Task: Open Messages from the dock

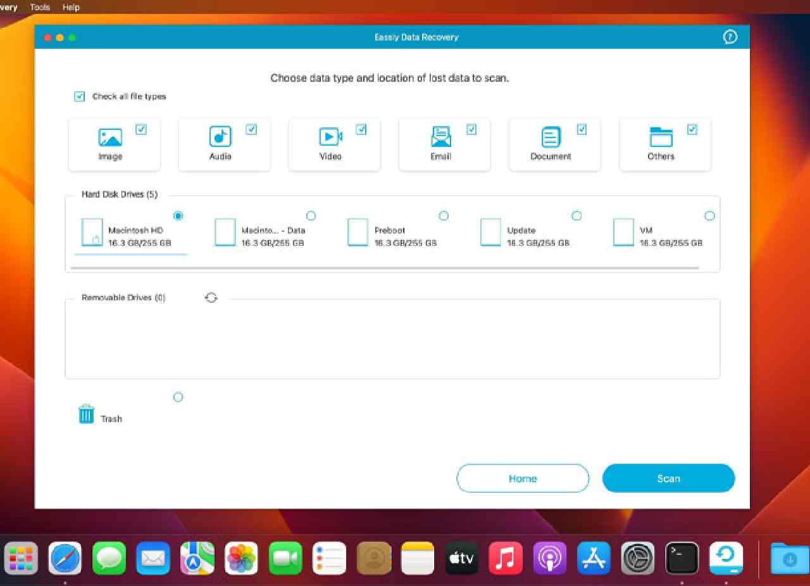Action: 109,559
